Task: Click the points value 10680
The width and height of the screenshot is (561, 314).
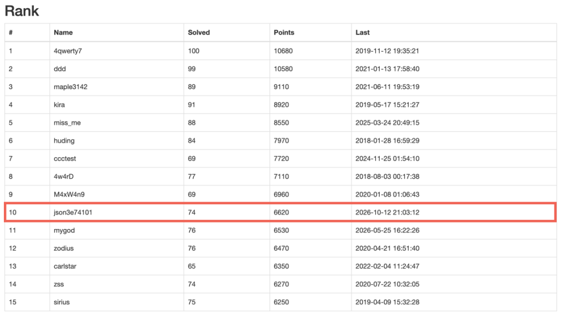Action: pyautogui.click(x=283, y=51)
